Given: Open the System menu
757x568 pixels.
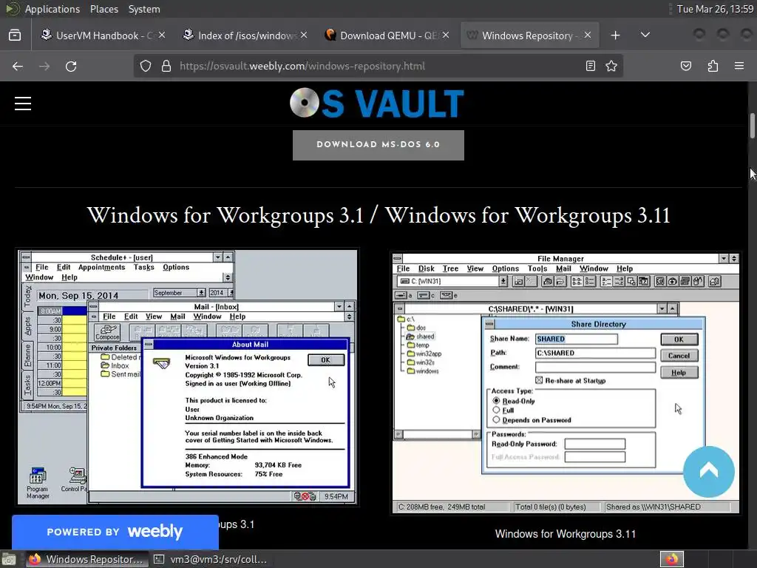Looking at the screenshot, I should [x=144, y=9].
